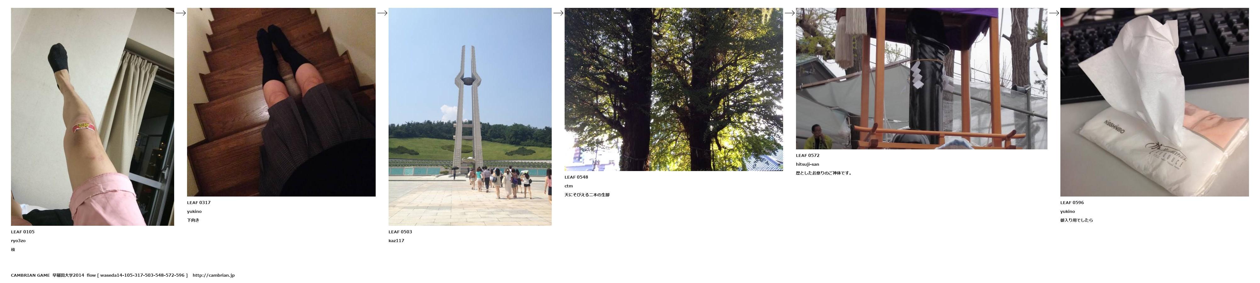Open the monument tower photo LEAF 0503
Screen dimensions: 1260x283
click(x=470, y=117)
